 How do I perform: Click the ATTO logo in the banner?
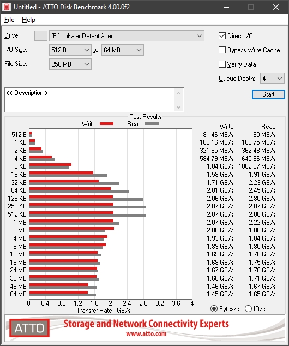pos(29,328)
